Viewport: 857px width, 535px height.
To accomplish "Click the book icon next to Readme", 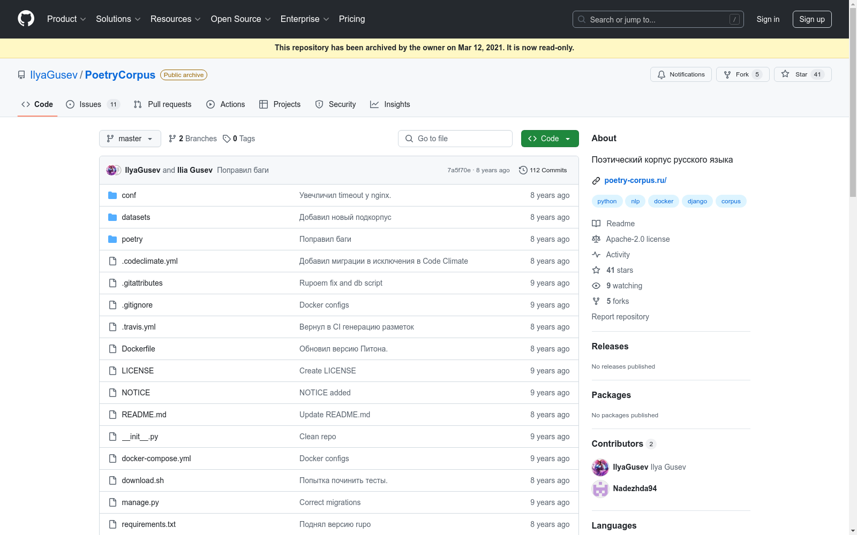I will (596, 224).
